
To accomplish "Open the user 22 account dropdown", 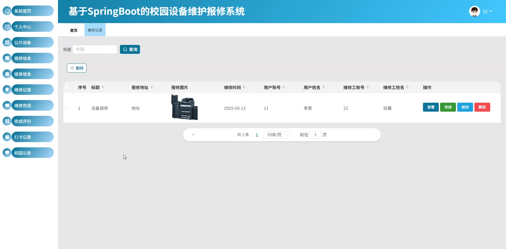I will click(487, 12).
